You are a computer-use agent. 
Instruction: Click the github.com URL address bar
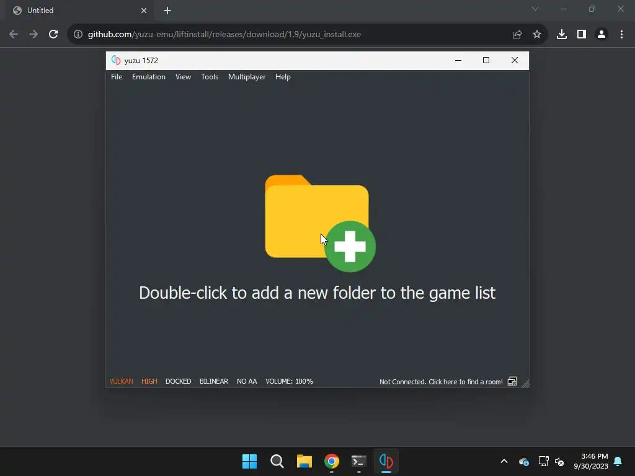point(224,35)
